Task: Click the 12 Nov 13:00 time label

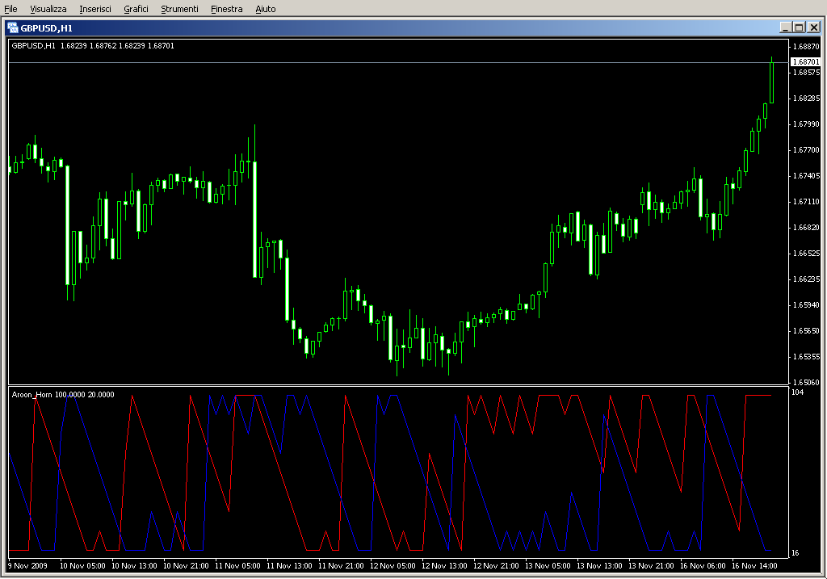Action: pos(444,566)
